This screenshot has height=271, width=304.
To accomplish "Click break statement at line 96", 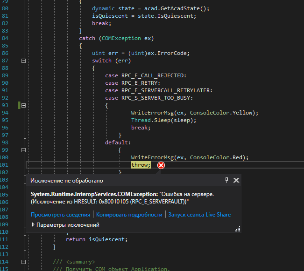I will [x=141, y=128].
